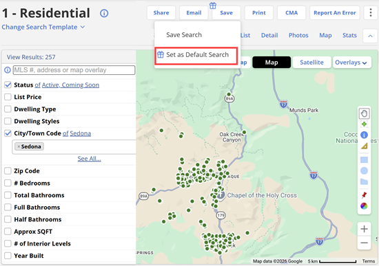
Task: Click the Sedona city code link
Action: [80, 133]
